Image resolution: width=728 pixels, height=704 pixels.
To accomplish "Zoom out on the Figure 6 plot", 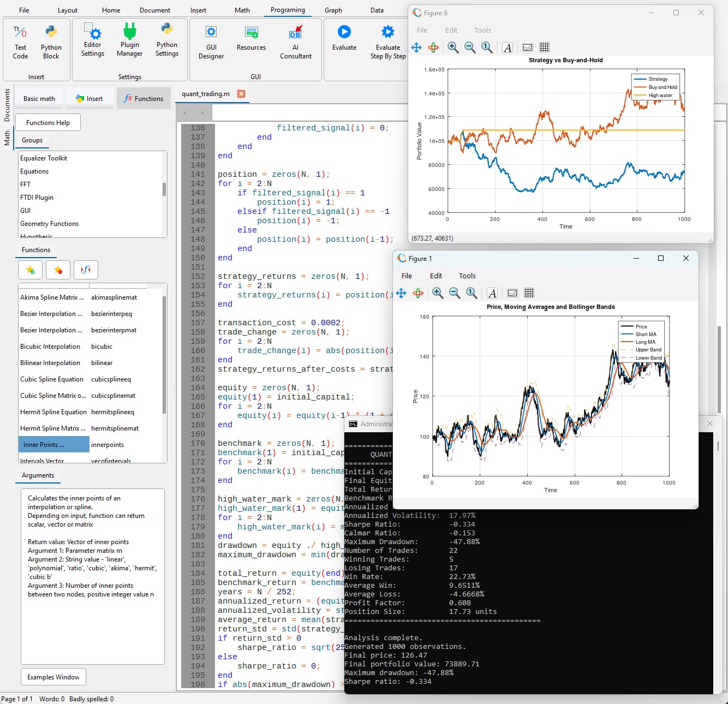I will click(470, 47).
